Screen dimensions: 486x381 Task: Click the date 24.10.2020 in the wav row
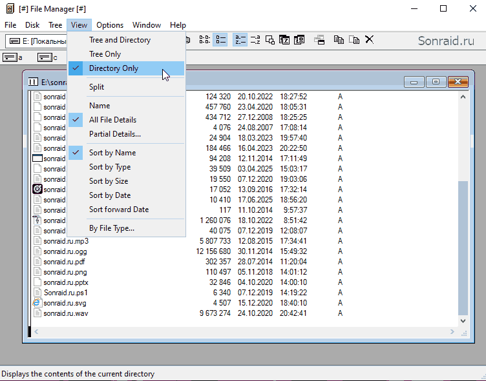coord(255,313)
